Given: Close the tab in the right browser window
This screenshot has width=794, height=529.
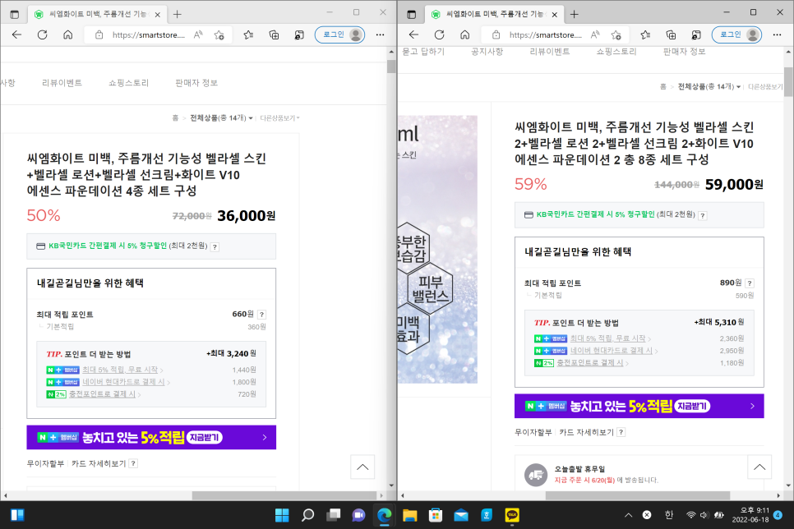Looking at the screenshot, I should point(555,15).
